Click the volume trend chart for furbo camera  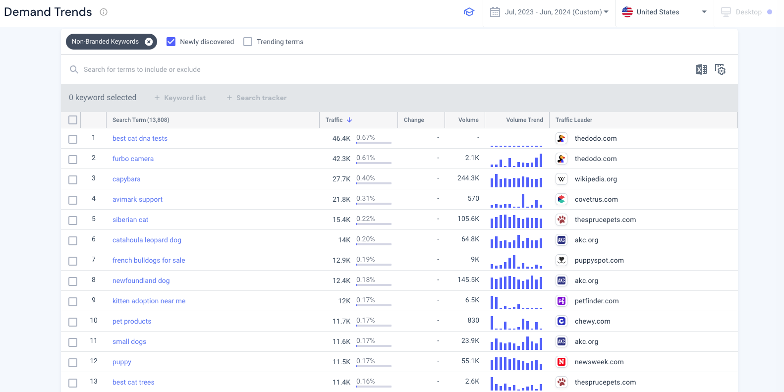click(516, 160)
